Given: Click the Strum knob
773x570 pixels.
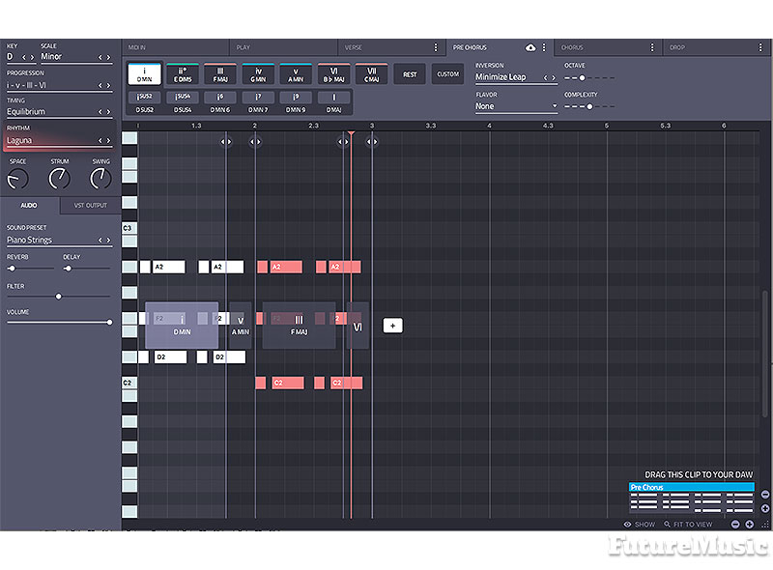Looking at the screenshot, I should [x=59, y=179].
